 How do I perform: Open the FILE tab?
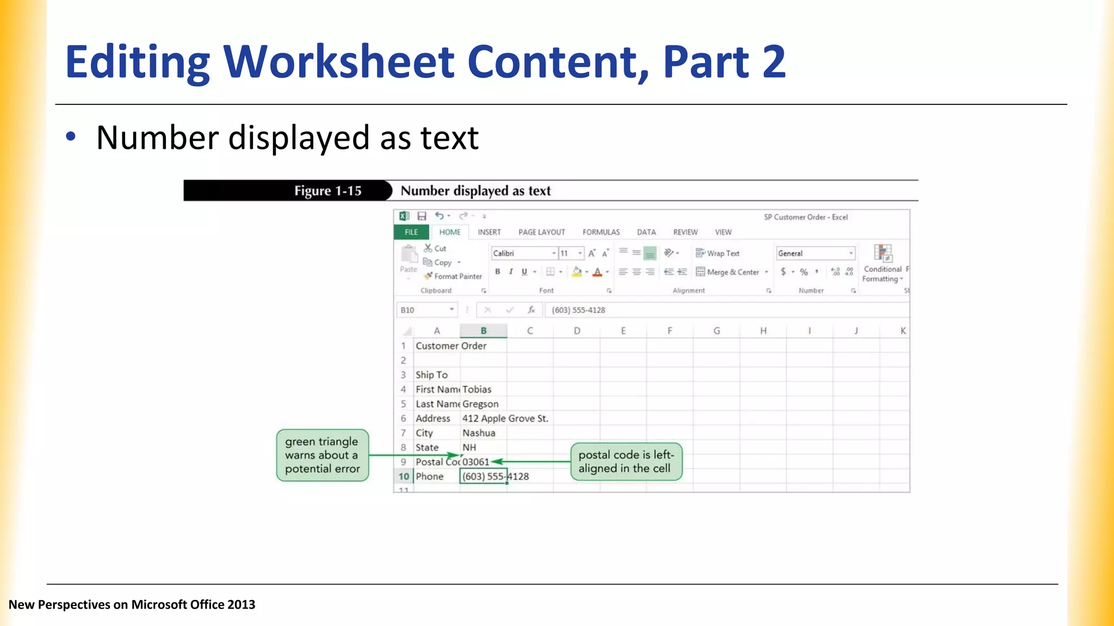411,232
